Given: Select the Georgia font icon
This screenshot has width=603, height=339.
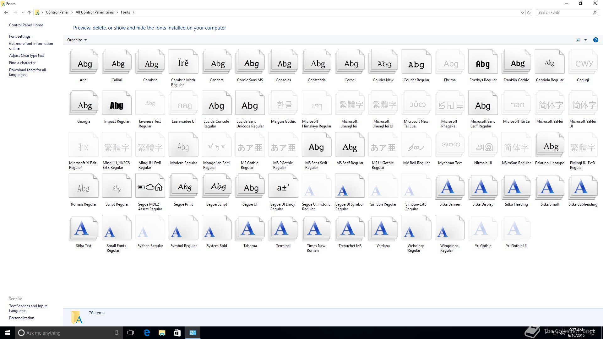Looking at the screenshot, I should tap(84, 103).
